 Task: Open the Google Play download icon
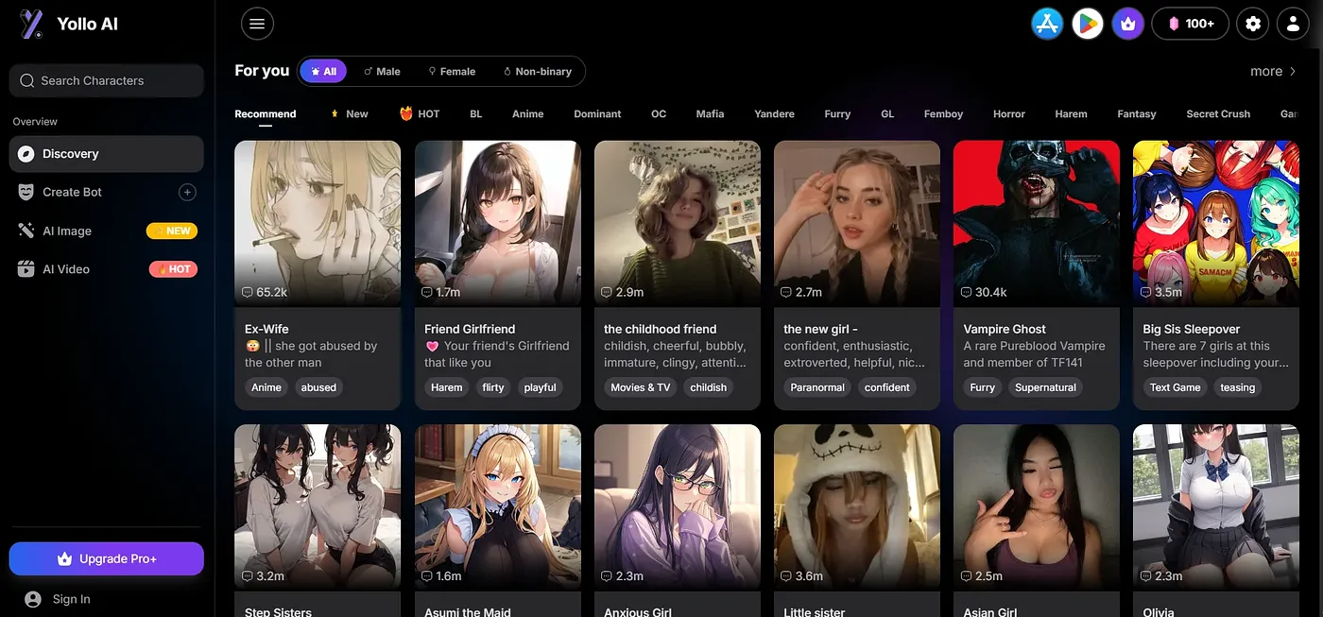(1088, 24)
